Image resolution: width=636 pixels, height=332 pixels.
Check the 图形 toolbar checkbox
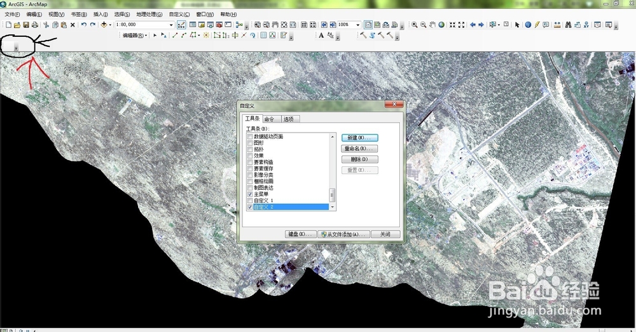click(250, 143)
